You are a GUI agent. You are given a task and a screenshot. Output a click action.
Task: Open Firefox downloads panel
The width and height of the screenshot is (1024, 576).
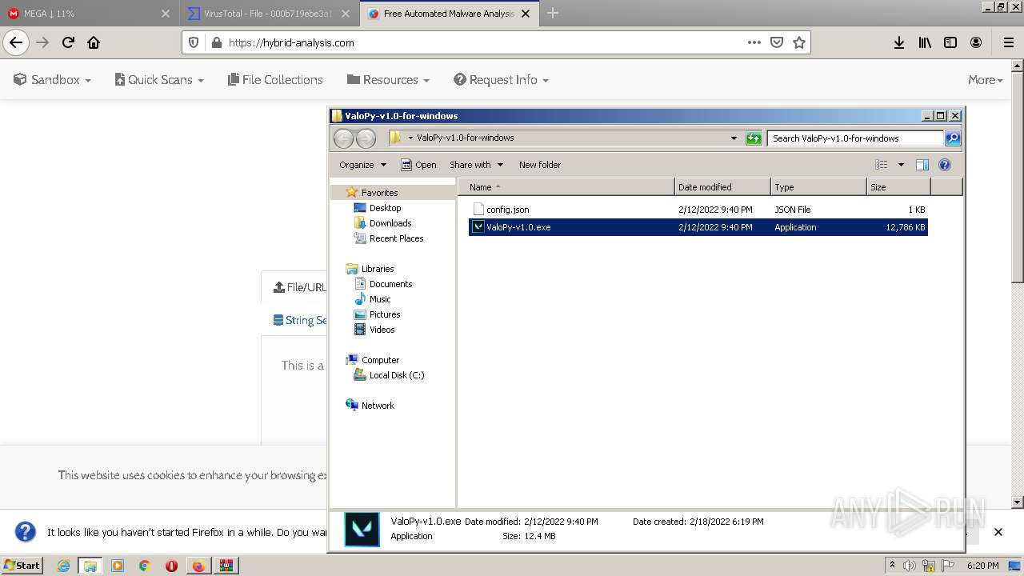click(899, 43)
